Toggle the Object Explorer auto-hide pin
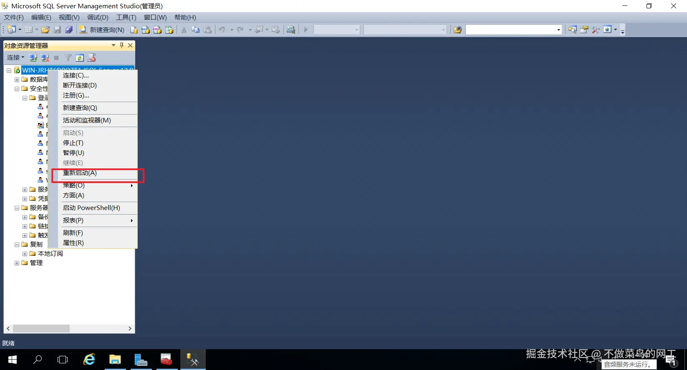 pos(121,45)
